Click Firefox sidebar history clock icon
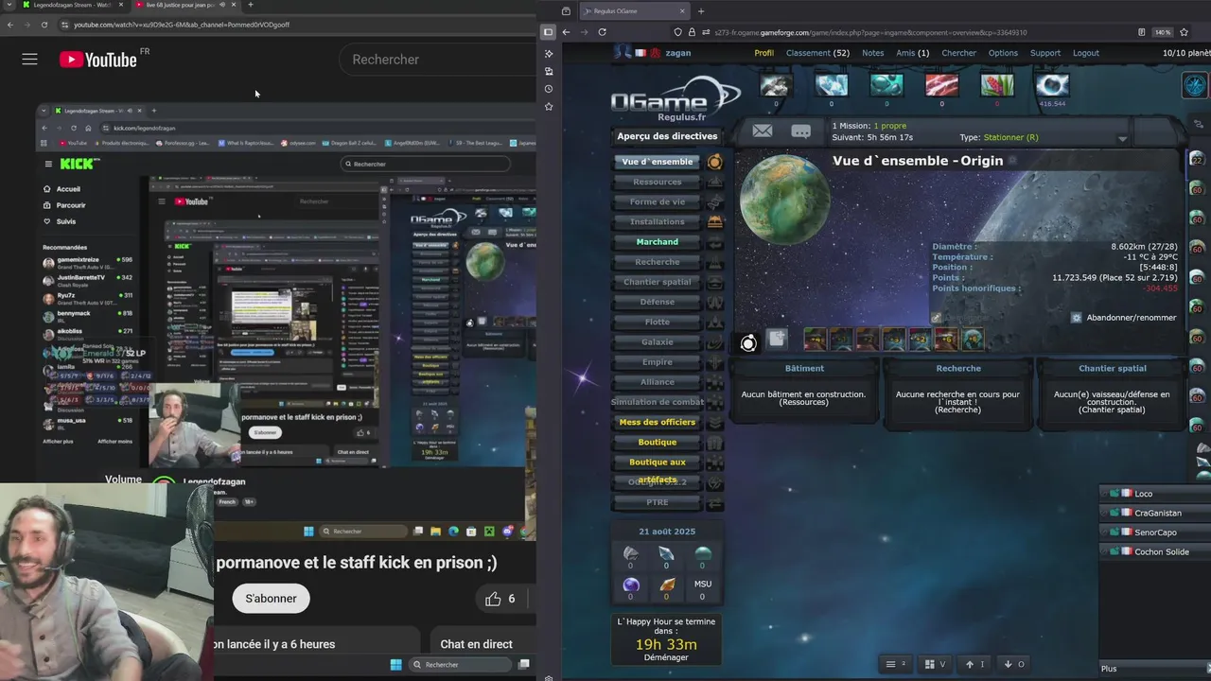 coord(549,89)
